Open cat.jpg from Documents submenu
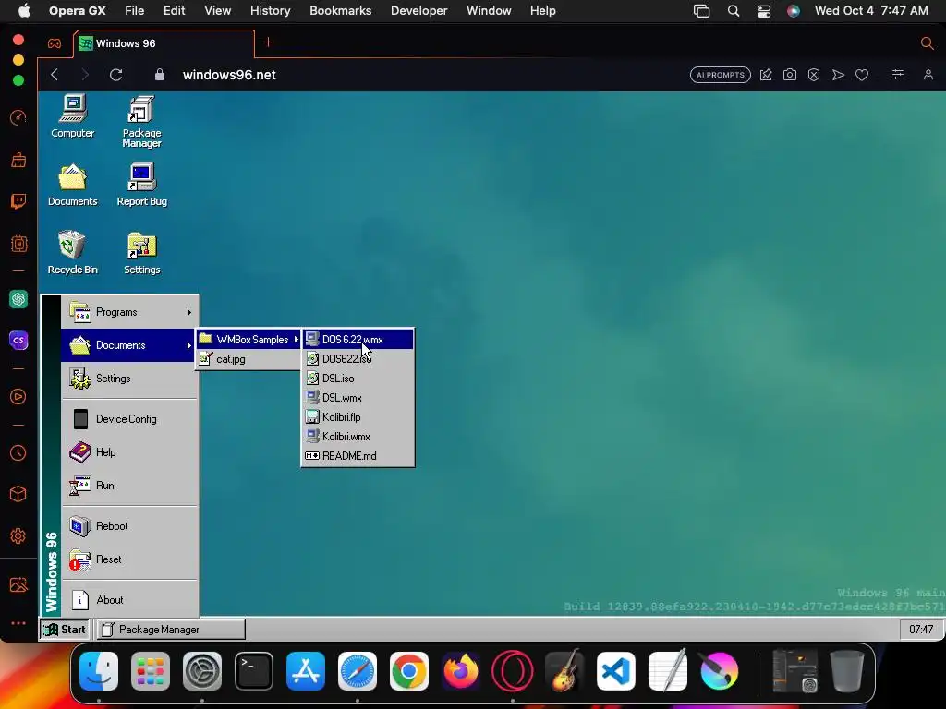Viewport: 946px width, 709px height. [x=249, y=359]
